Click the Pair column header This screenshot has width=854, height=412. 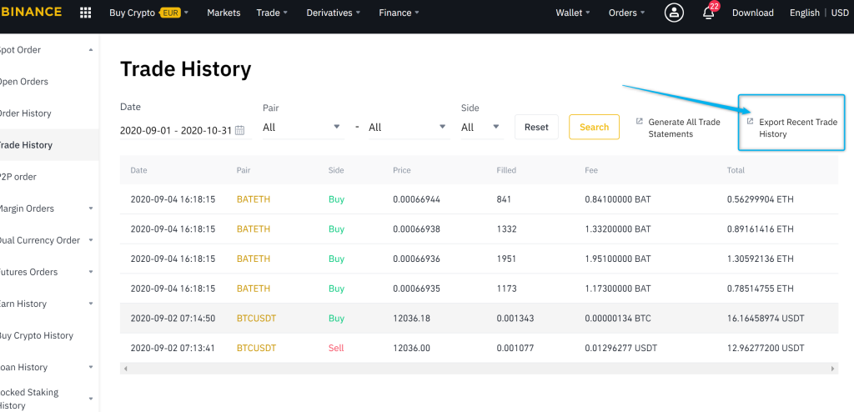point(244,170)
